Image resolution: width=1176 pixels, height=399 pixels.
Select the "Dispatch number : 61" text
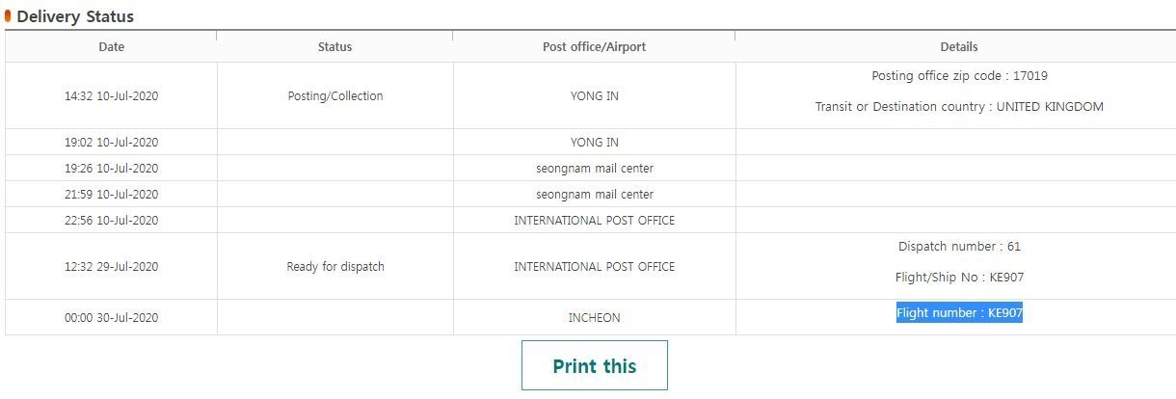tap(959, 247)
